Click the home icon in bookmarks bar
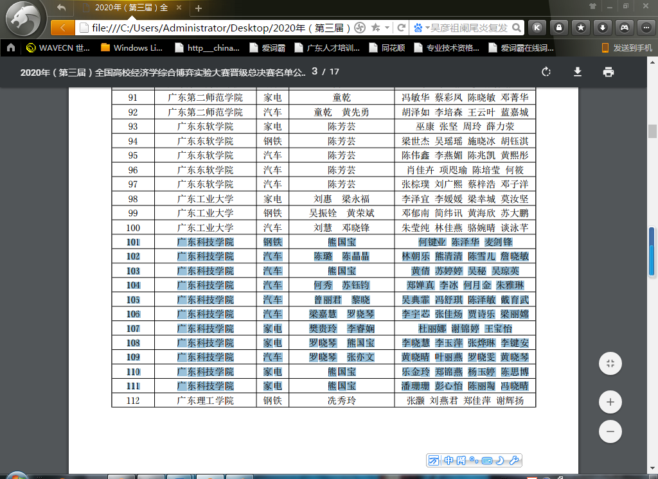Viewport: 658px width, 479px height. click(11, 48)
